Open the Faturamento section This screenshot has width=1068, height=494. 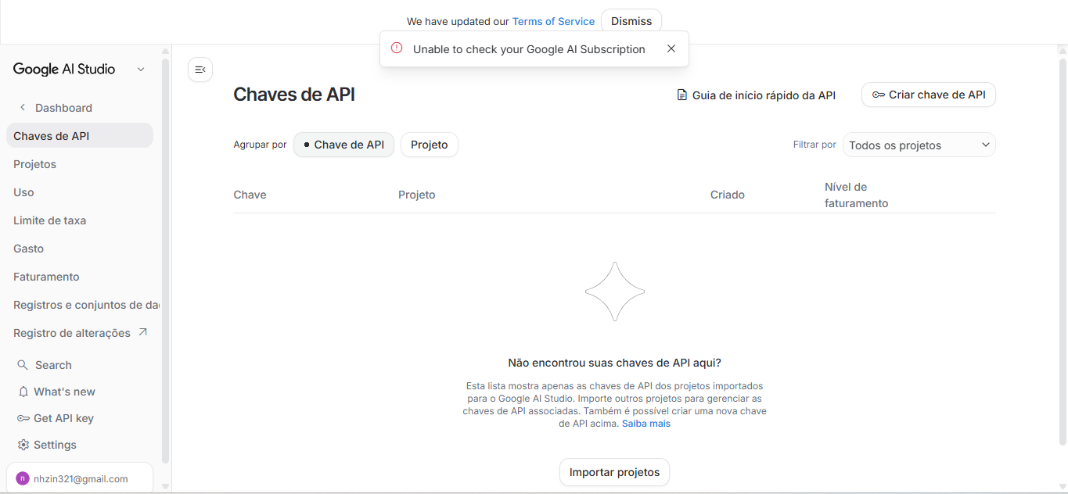point(46,277)
